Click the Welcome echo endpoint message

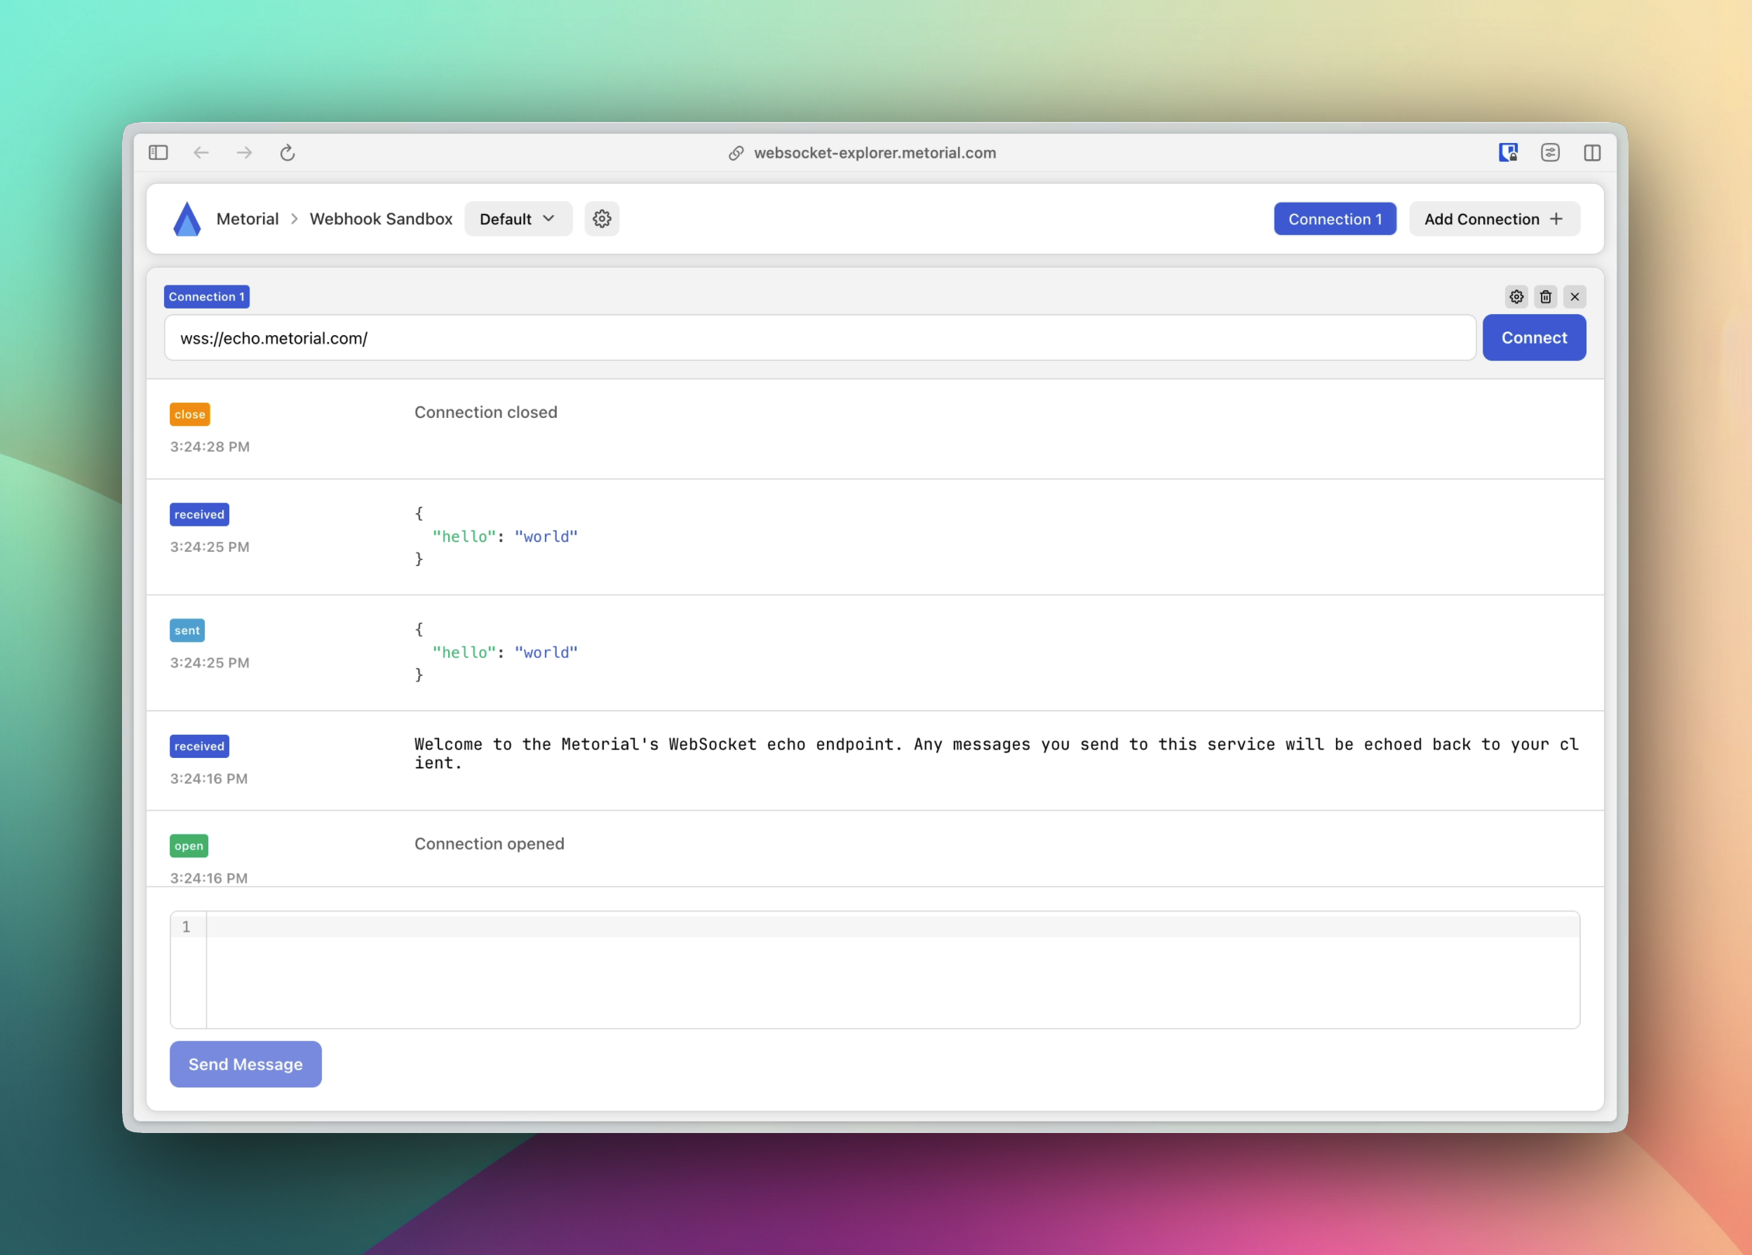pos(997,753)
